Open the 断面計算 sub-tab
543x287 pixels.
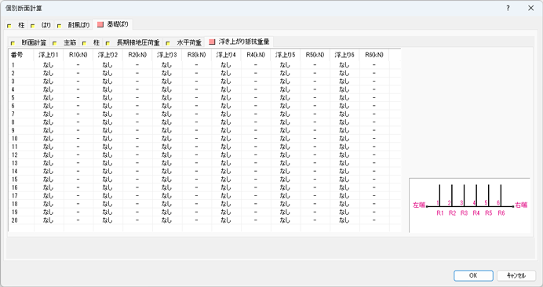(x=29, y=42)
